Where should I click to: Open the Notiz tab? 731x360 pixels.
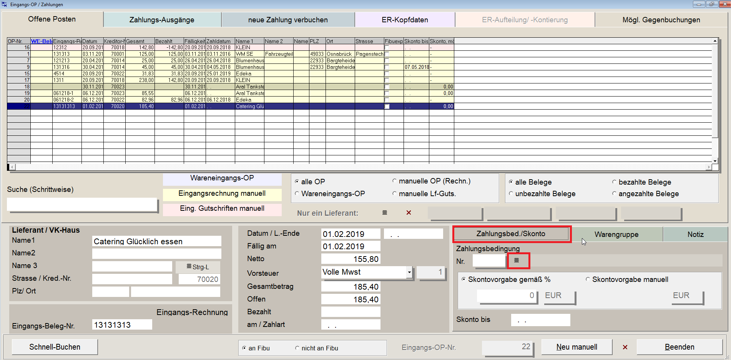[x=695, y=234]
